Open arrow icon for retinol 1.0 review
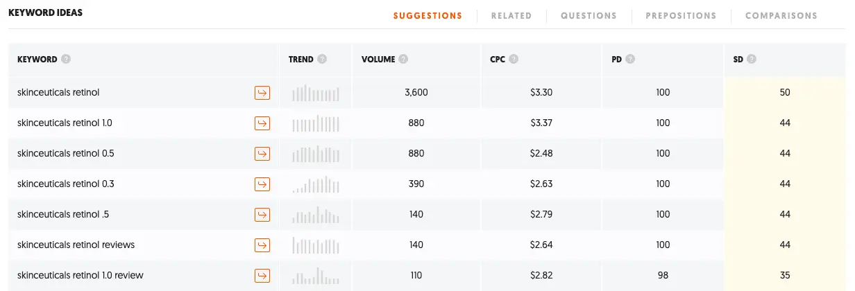The image size is (855, 291). [x=262, y=276]
